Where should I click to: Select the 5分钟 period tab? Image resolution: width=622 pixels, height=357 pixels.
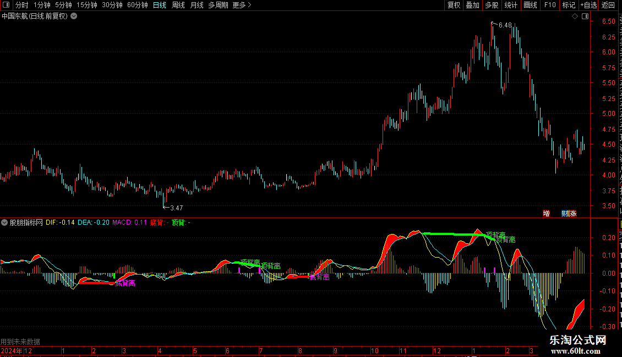tap(63, 5)
